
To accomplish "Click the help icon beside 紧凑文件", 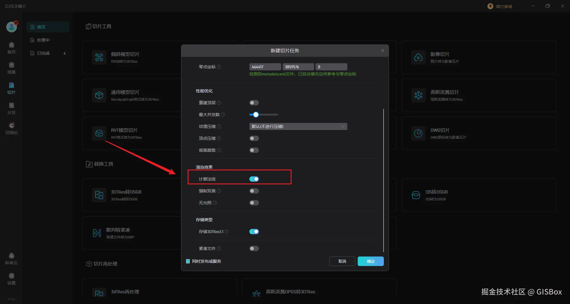I will [x=219, y=248].
